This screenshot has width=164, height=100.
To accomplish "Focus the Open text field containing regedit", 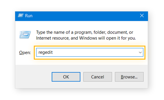I will click(x=90, y=52).
